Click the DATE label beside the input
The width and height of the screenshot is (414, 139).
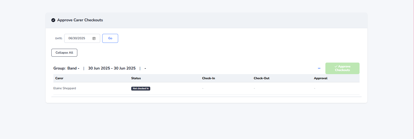[x=59, y=38]
